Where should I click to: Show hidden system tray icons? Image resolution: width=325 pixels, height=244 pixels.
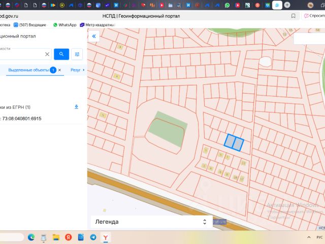[309, 237]
